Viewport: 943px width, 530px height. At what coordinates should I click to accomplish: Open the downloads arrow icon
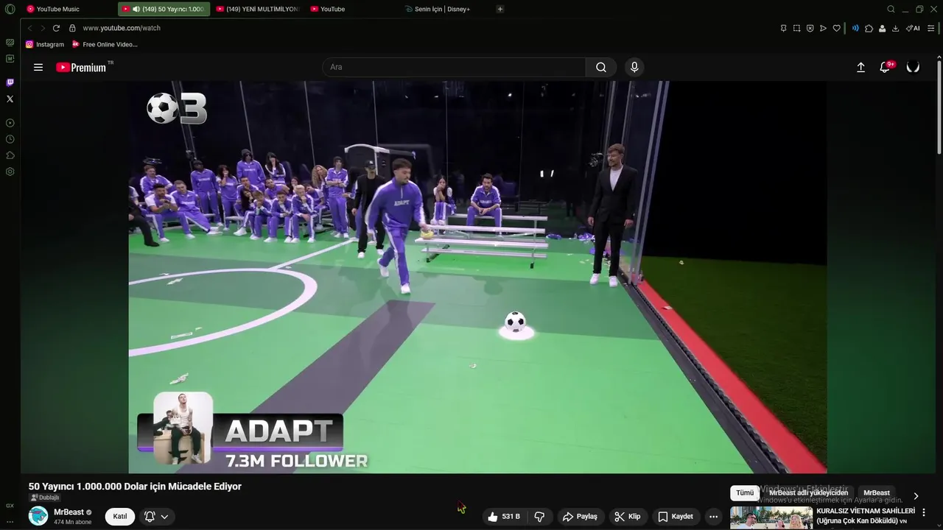click(895, 28)
